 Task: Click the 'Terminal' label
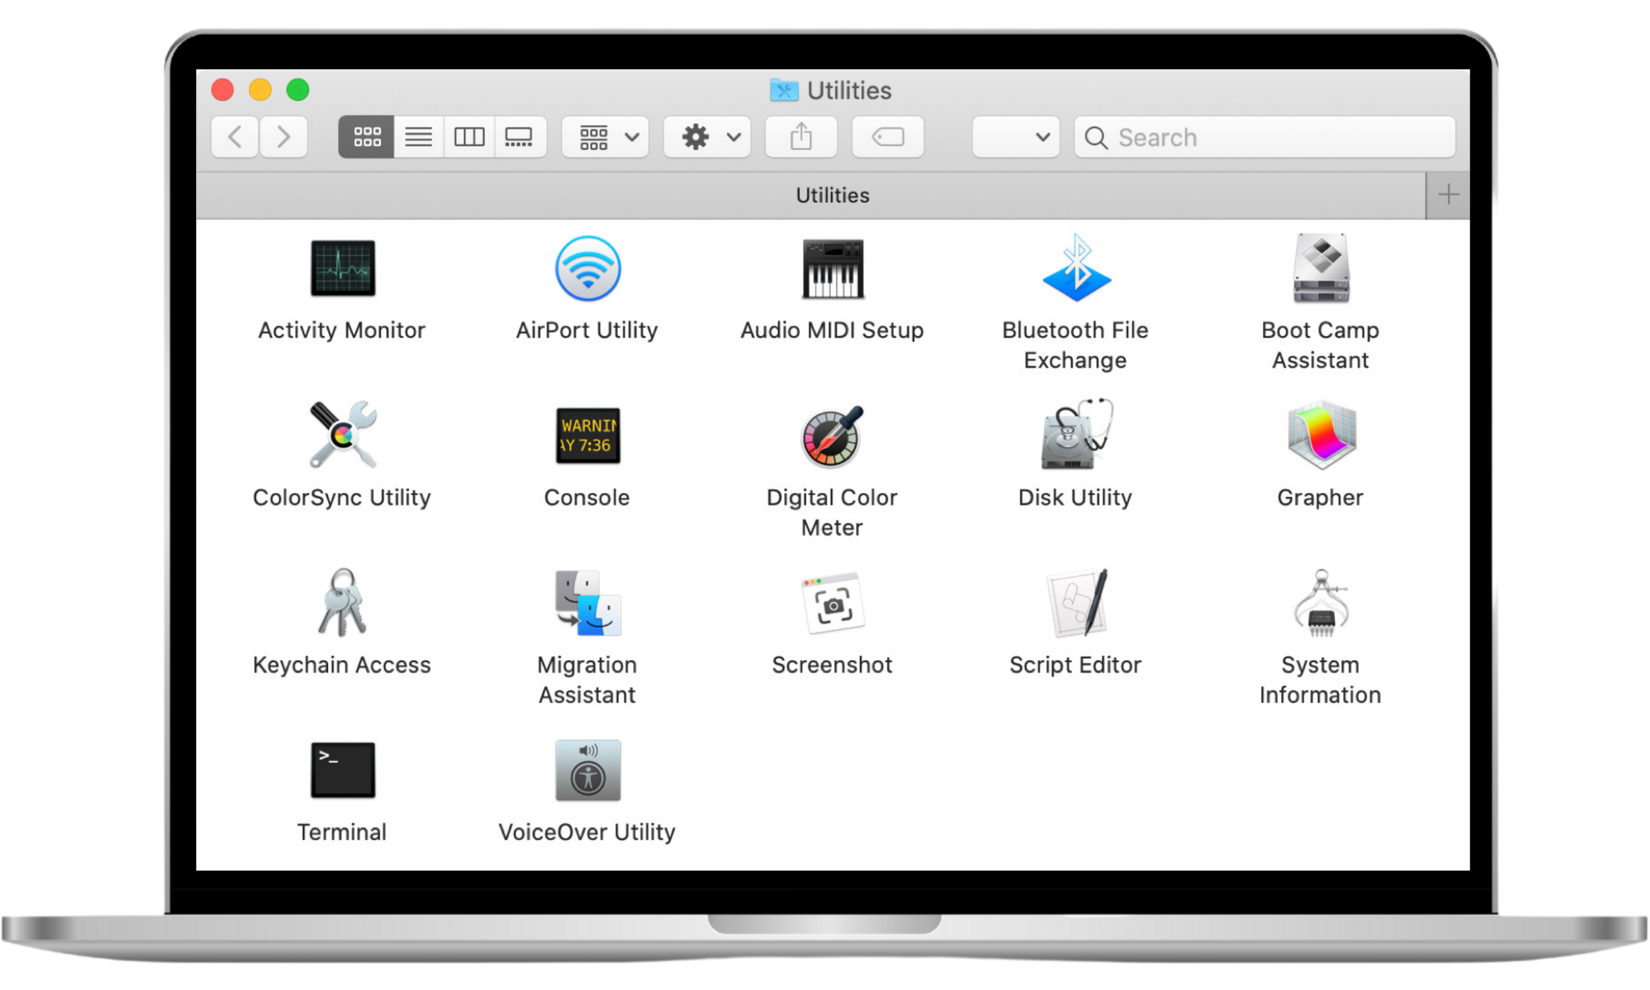341,832
